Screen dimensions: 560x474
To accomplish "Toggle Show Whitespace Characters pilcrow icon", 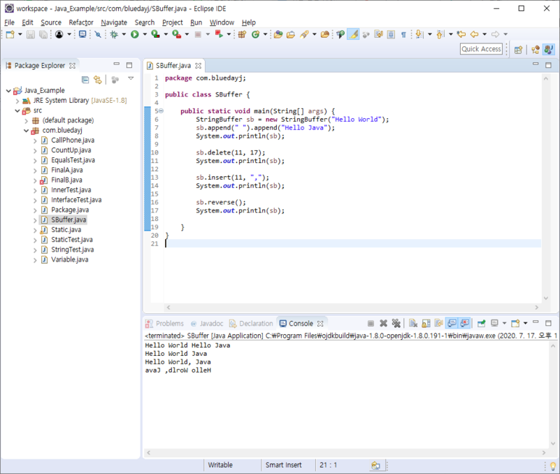I will pyautogui.click(x=404, y=34).
